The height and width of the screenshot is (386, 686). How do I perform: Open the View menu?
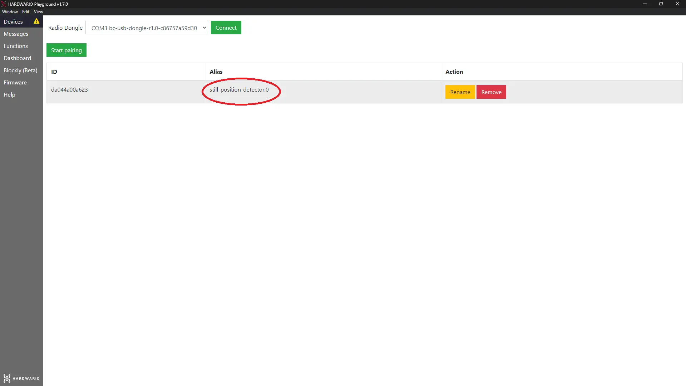(39, 12)
